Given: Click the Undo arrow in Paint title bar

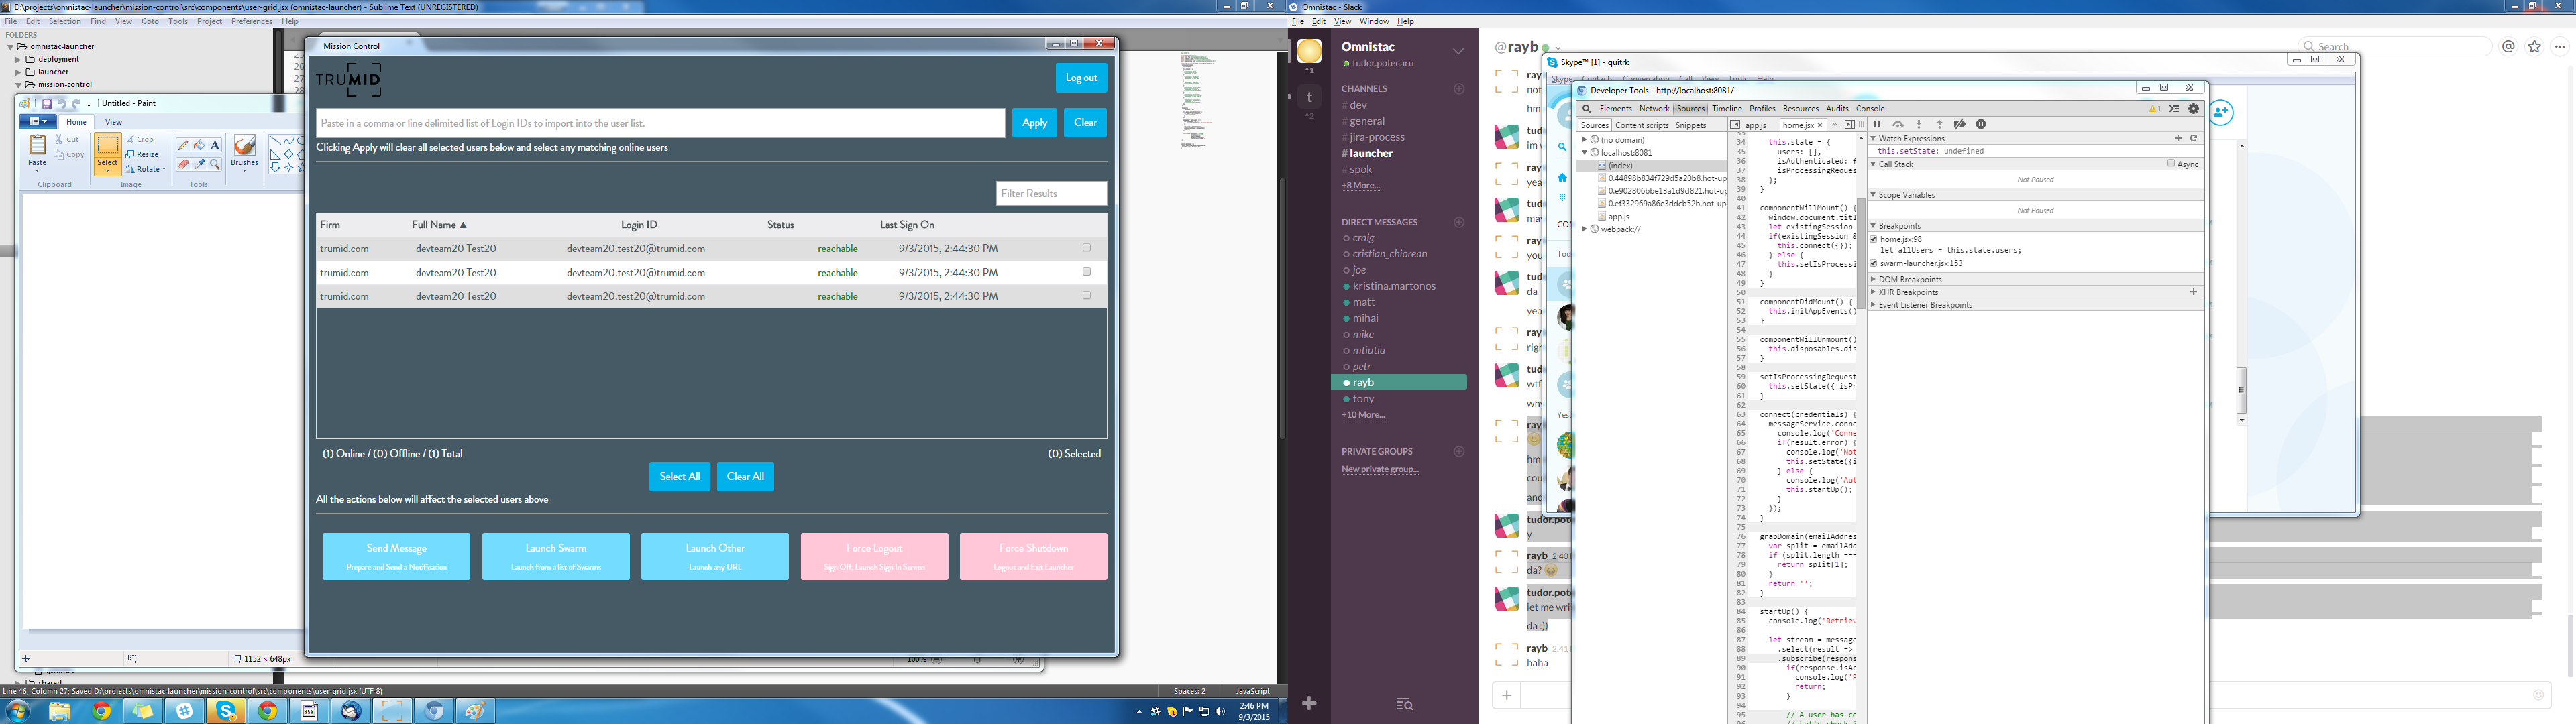Looking at the screenshot, I should [x=61, y=103].
